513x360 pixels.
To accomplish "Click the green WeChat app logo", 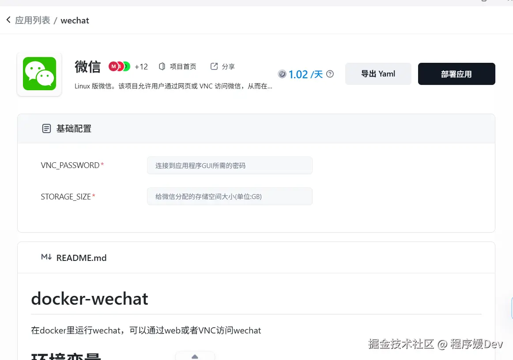I will (40, 74).
